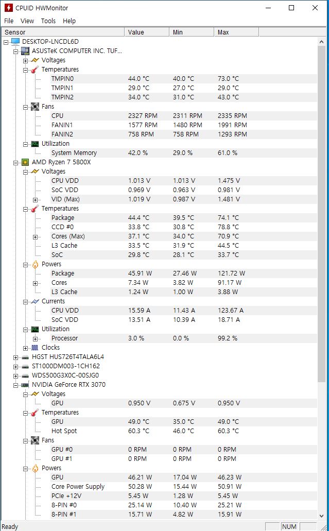This screenshot has height=531, width=329.
Task: Click the GPU Powers flame icon
Action: (x=35, y=468)
